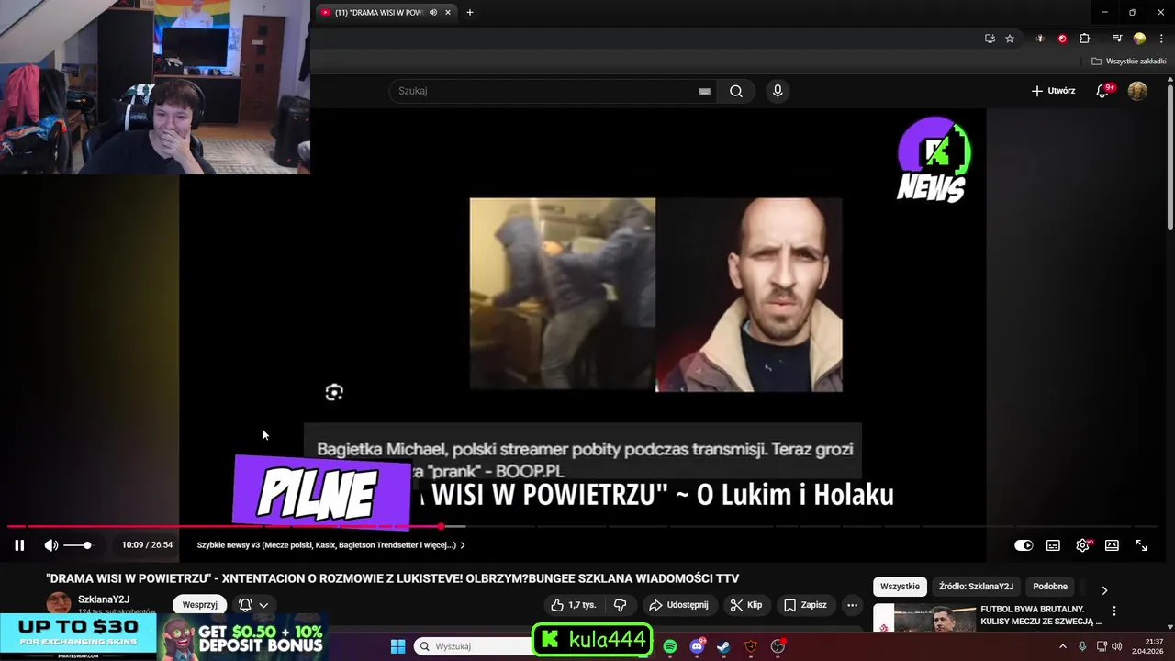Viewport: 1175px width, 661px height.
Task: Open the browser Extensions puzzle menu
Action: point(1084,39)
